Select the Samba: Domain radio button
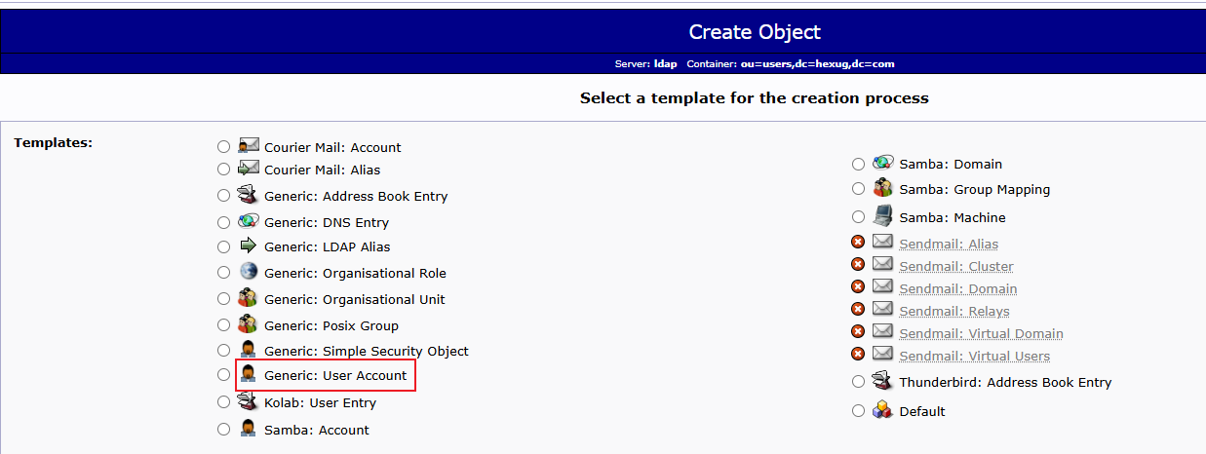This screenshot has width=1206, height=454. tap(858, 164)
